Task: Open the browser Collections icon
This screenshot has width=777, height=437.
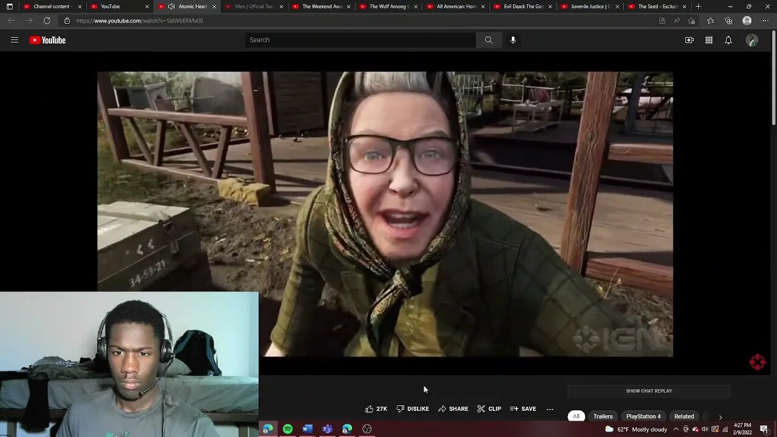Action: [728, 21]
